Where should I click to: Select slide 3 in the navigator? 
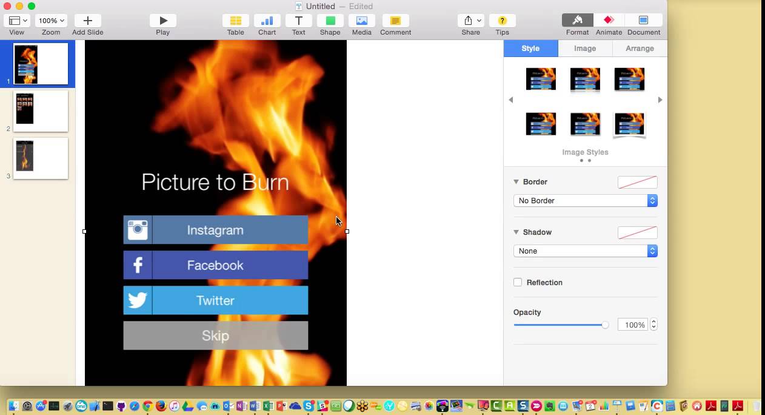(x=41, y=158)
